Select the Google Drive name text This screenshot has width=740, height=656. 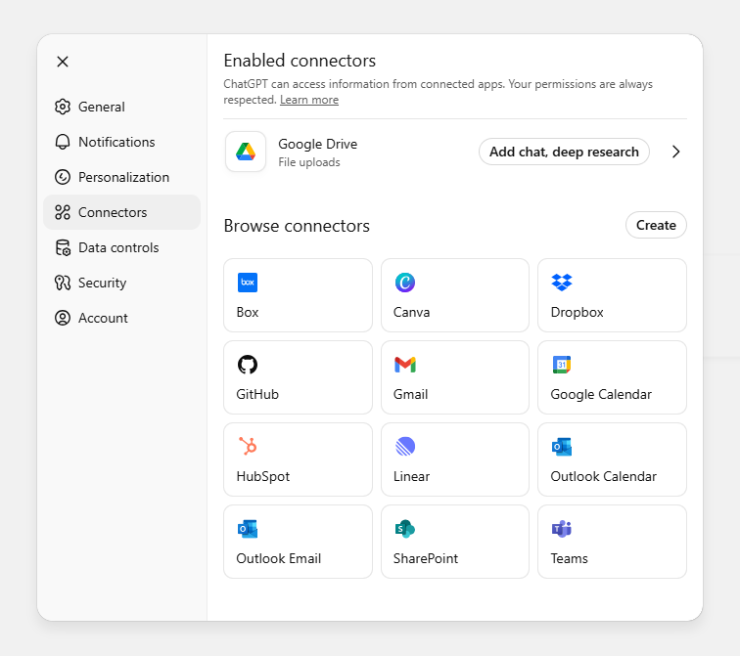click(x=317, y=145)
